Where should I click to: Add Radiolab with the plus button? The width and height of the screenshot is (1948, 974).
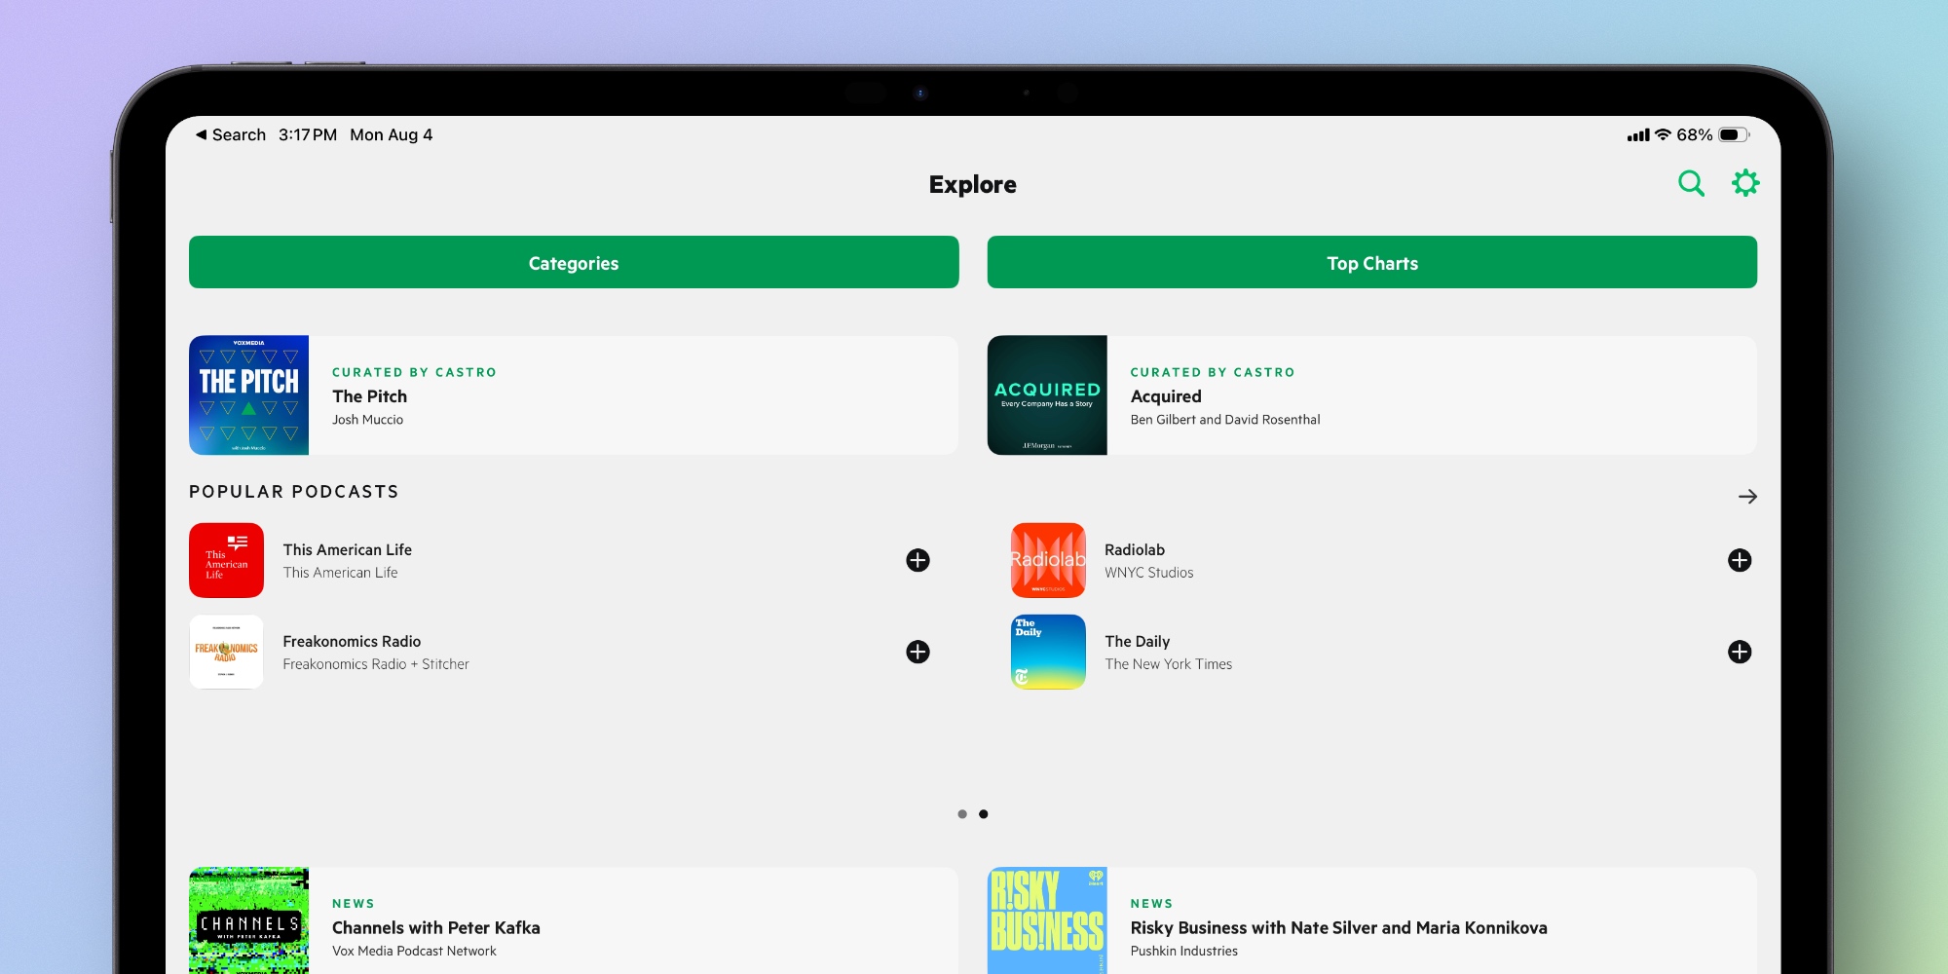[1740, 560]
